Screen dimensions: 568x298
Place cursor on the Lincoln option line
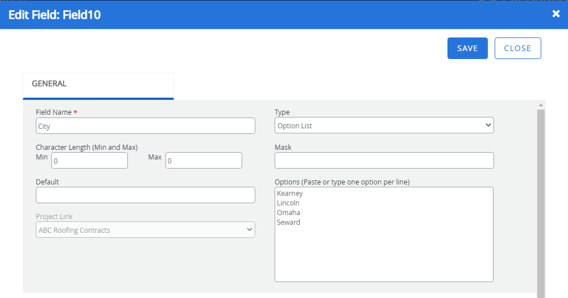click(x=288, y=203)
